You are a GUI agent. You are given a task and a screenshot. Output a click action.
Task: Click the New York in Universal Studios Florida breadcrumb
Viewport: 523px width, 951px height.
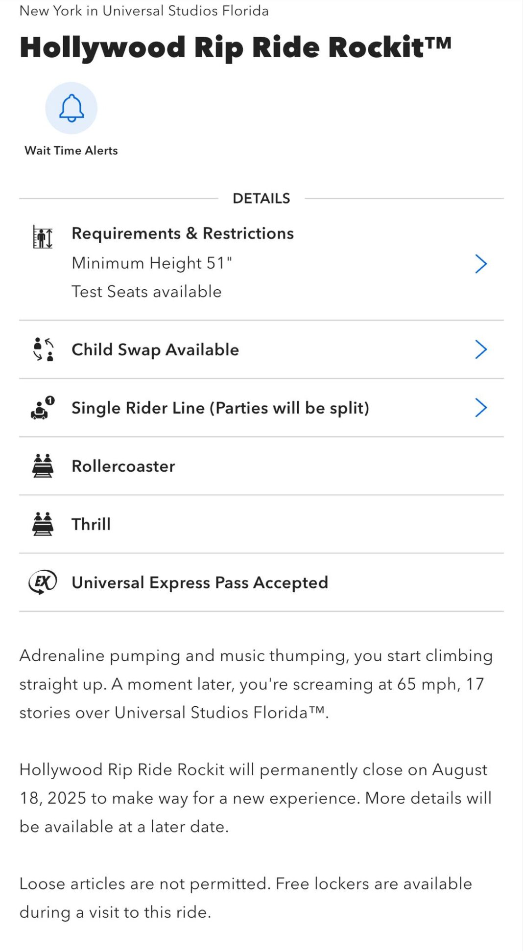click(144, 11)
